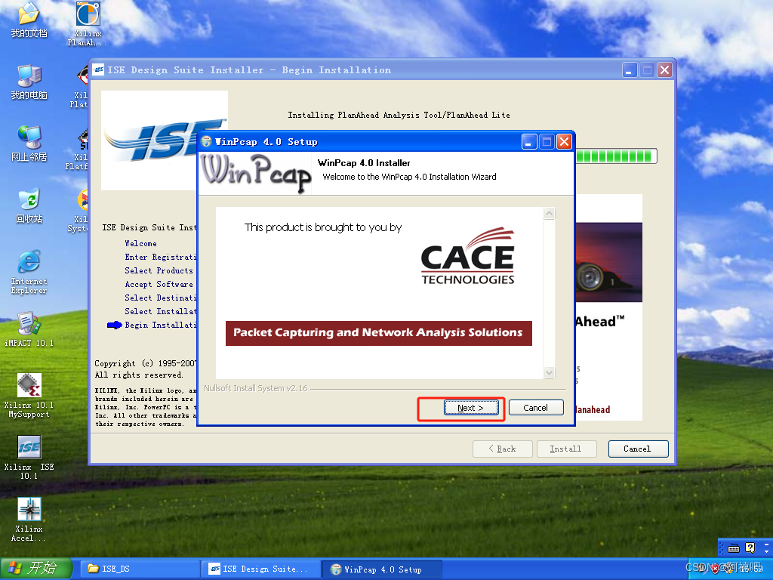Click the greyed Install button in ISE installer
Image resolution: width=773 pixels, height=580 pixels.
point(566,449)
